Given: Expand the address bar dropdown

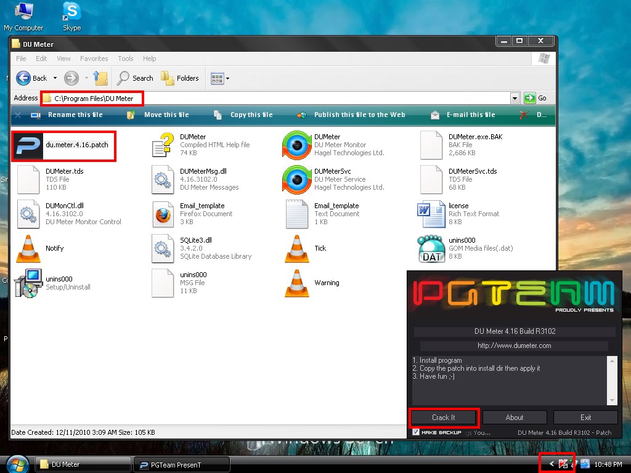Looking at the screenshot, I should [515, 98].
